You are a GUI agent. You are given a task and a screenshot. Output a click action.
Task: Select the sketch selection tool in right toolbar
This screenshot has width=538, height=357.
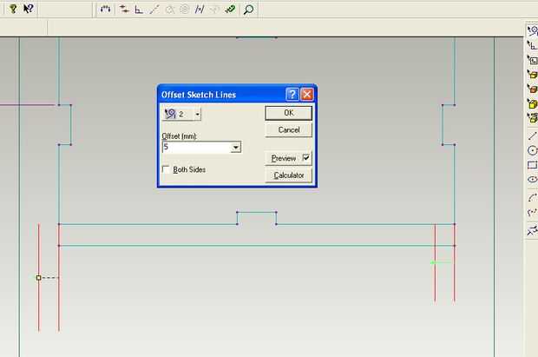click(533, 31)
